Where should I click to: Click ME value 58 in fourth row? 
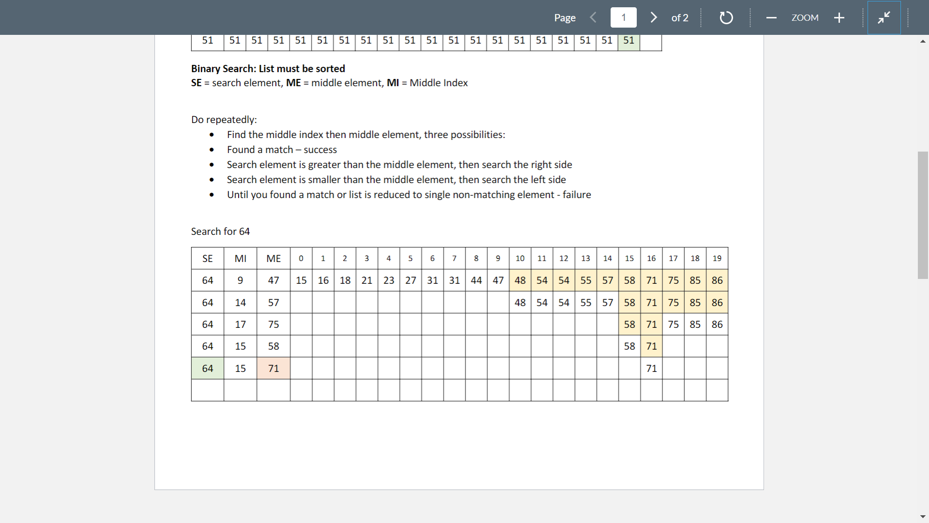pyautogui.click(x=273, y=346)
